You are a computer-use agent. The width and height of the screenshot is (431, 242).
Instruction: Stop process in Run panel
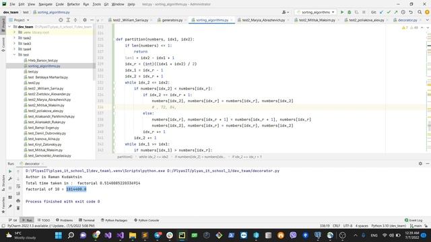tap(10, 188)
